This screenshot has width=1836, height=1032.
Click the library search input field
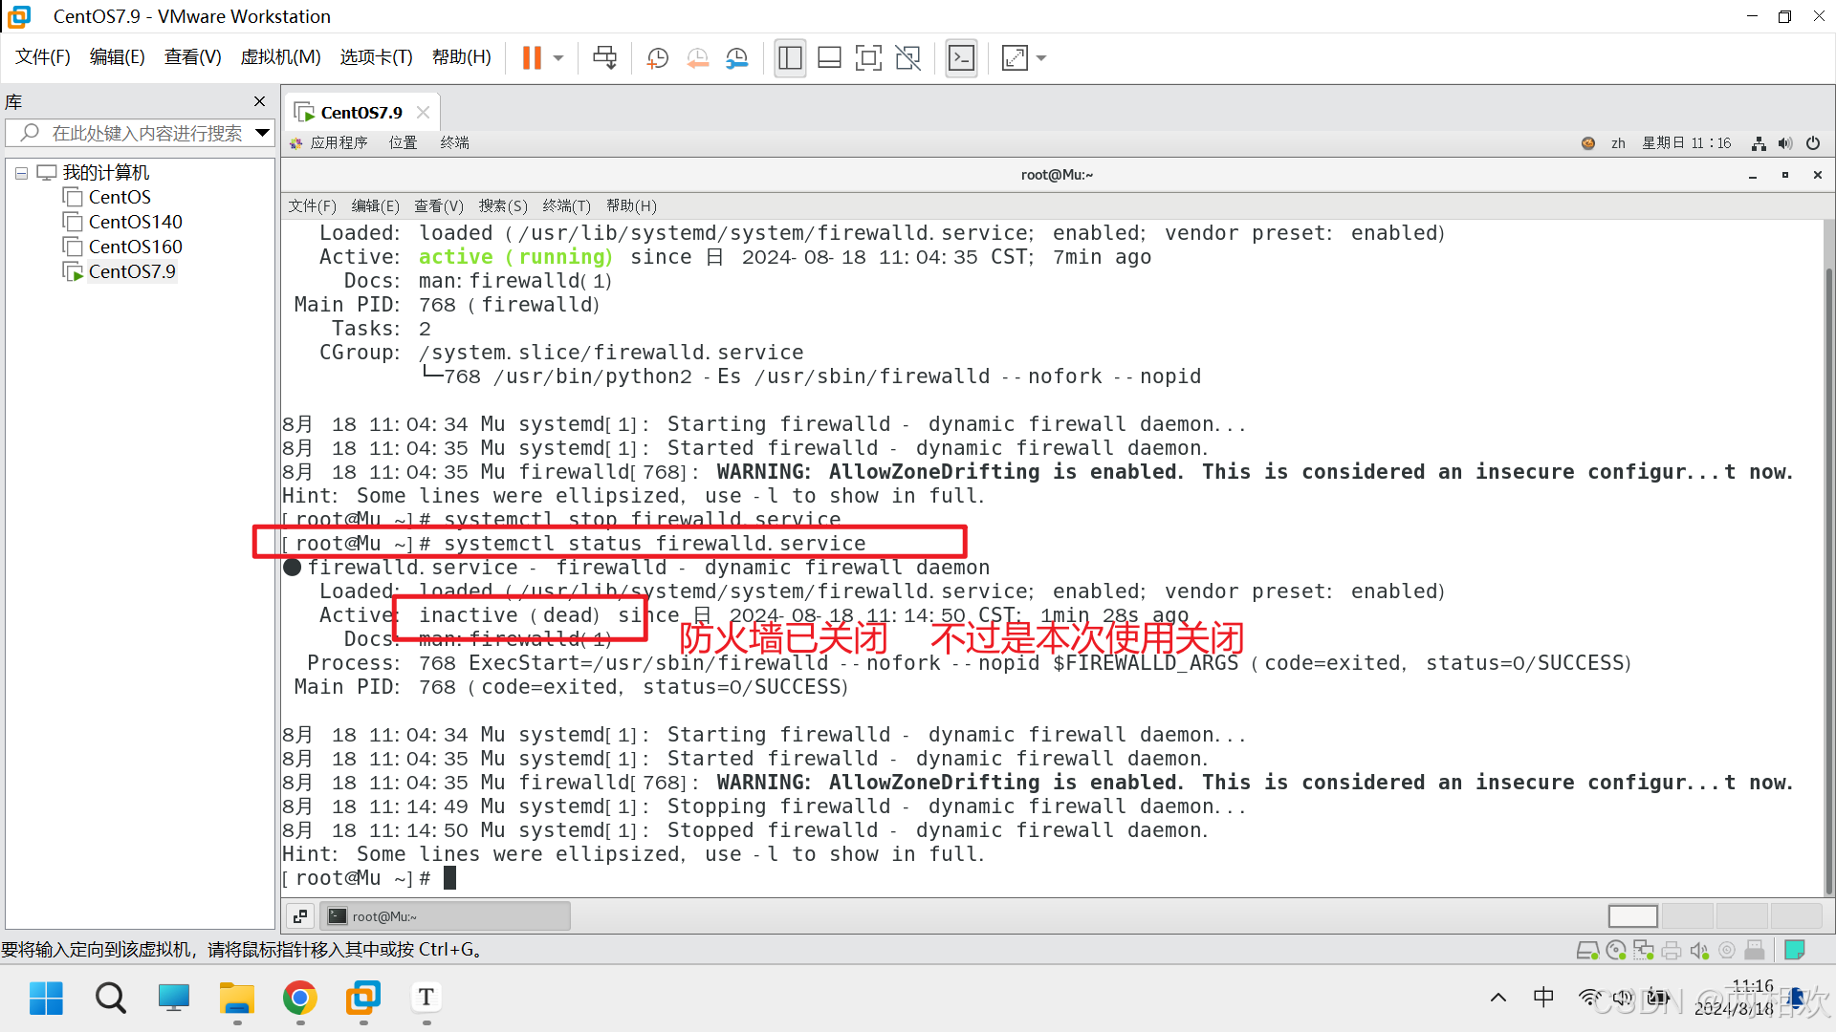[147, 133]
